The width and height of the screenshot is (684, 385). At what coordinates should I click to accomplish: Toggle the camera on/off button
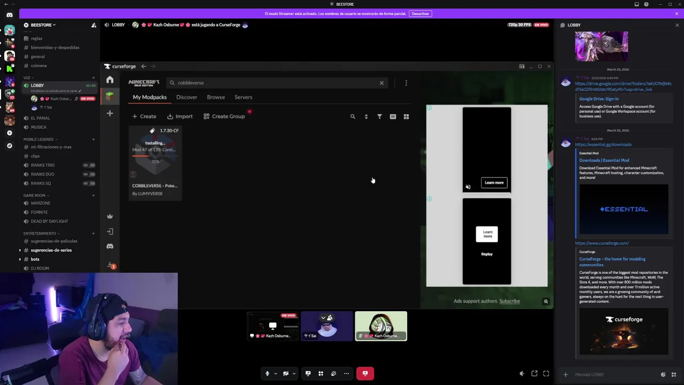286,373
